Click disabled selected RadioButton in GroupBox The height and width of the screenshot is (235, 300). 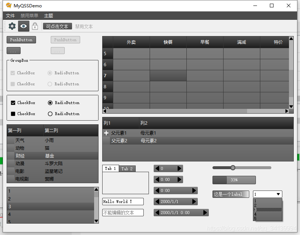coord(50,73)
